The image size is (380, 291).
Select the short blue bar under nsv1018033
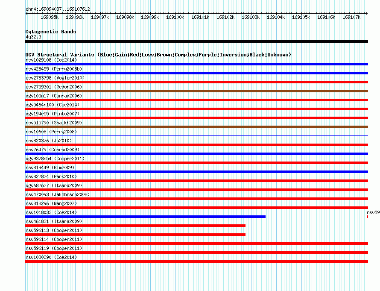[x=146, y=217]
